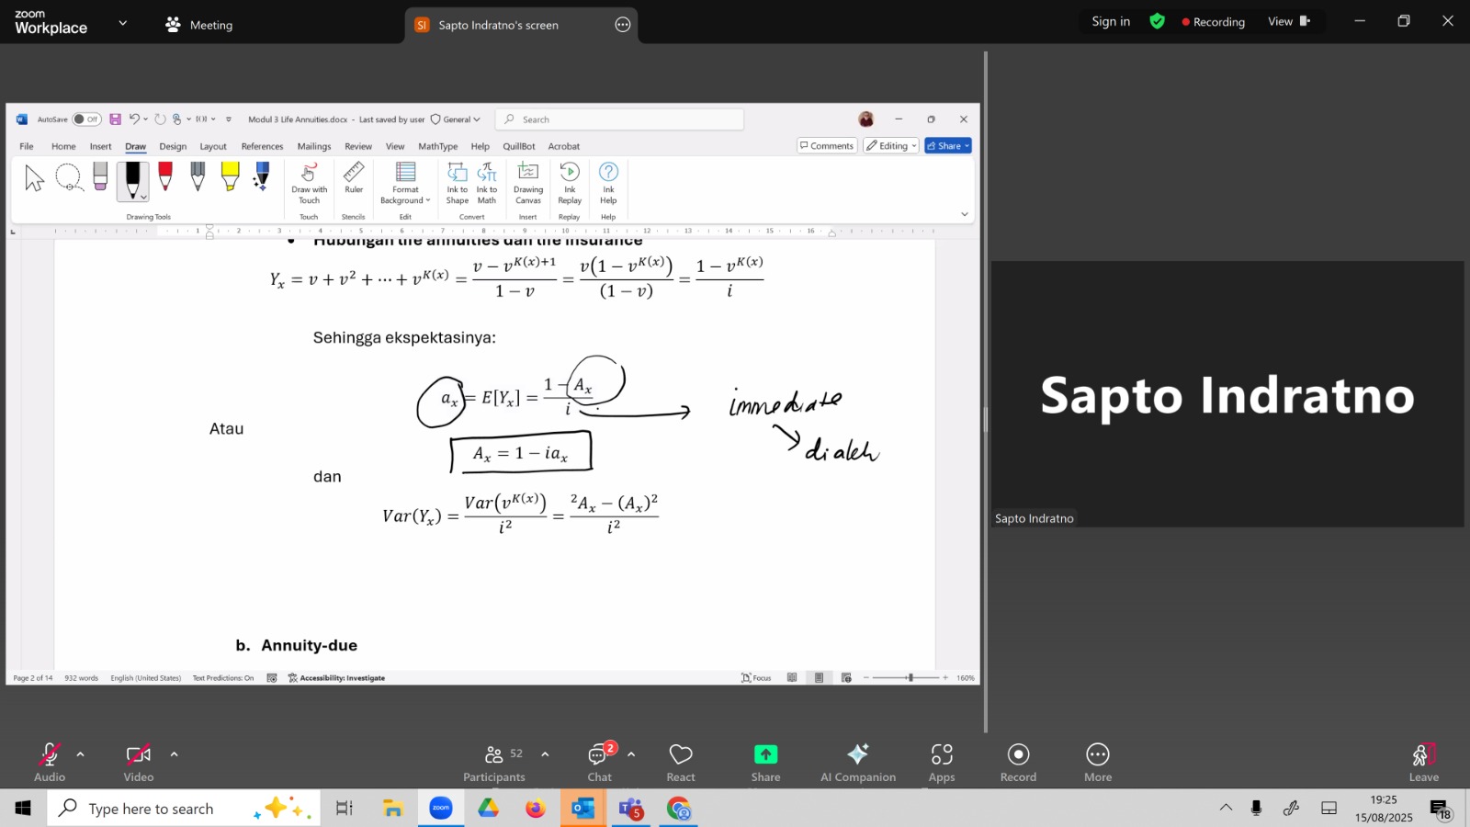1470x827 pixels.
Task: Switch to the Meeting tab
Action: tap(199, 25)
